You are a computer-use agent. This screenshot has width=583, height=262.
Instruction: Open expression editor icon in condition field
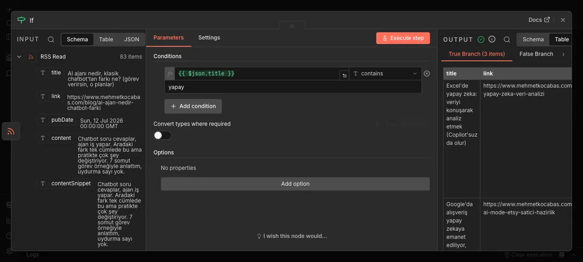point(344,75)
